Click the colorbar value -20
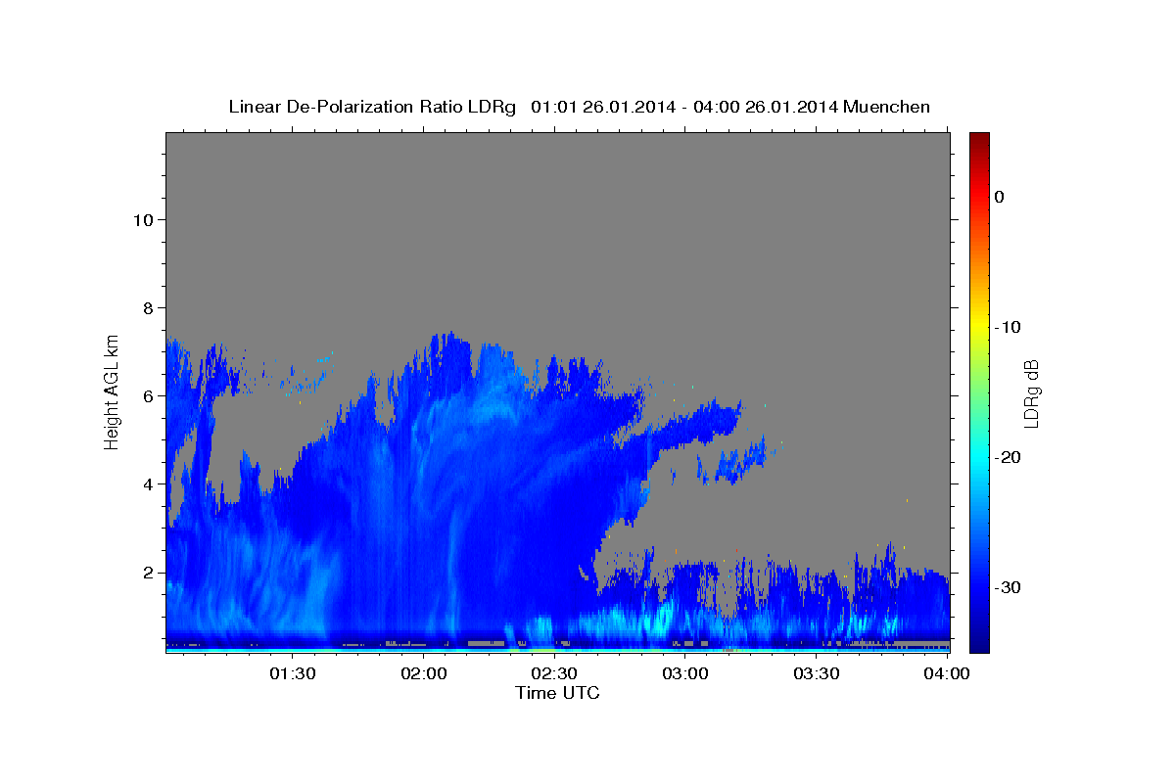Viewport: 1175px width, 783px height. click(1008, 457)
